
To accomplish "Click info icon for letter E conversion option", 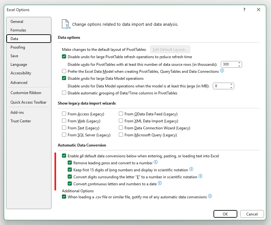I will [x=200, y=176].
